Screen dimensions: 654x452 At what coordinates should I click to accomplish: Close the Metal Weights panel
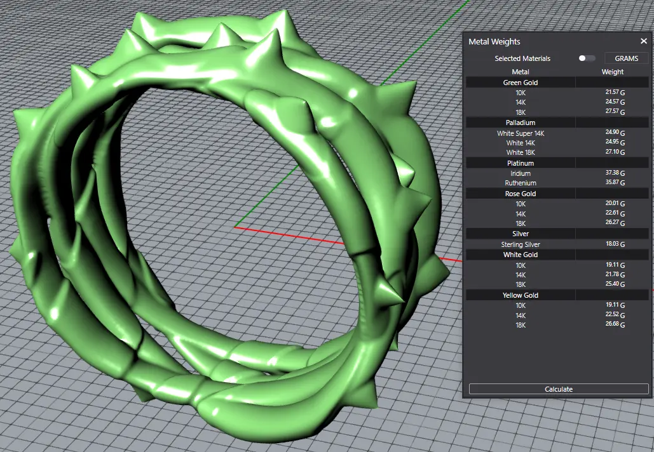(643, 41)
